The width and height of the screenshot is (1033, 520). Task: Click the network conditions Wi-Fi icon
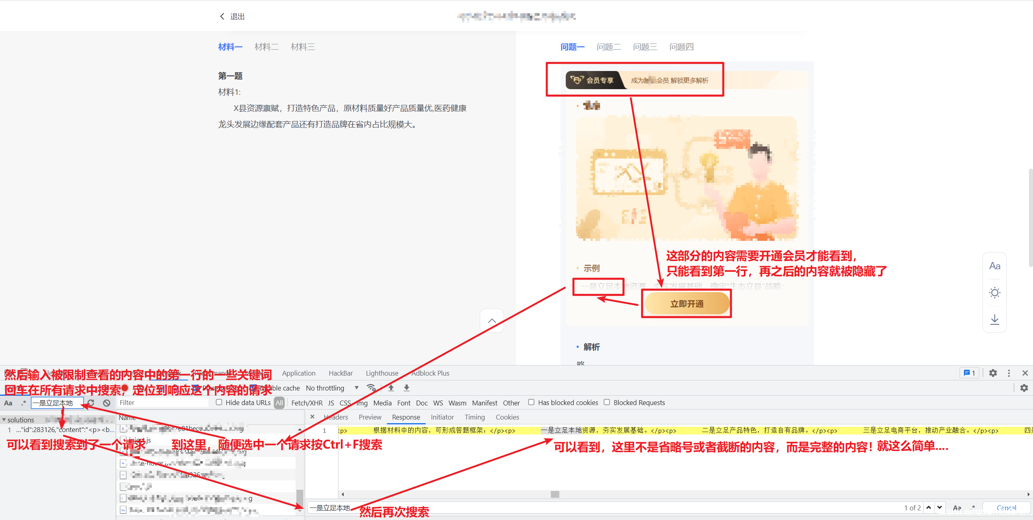371,388
